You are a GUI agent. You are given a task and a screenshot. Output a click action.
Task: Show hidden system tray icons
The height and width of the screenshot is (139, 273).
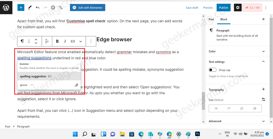click(220, 134)
